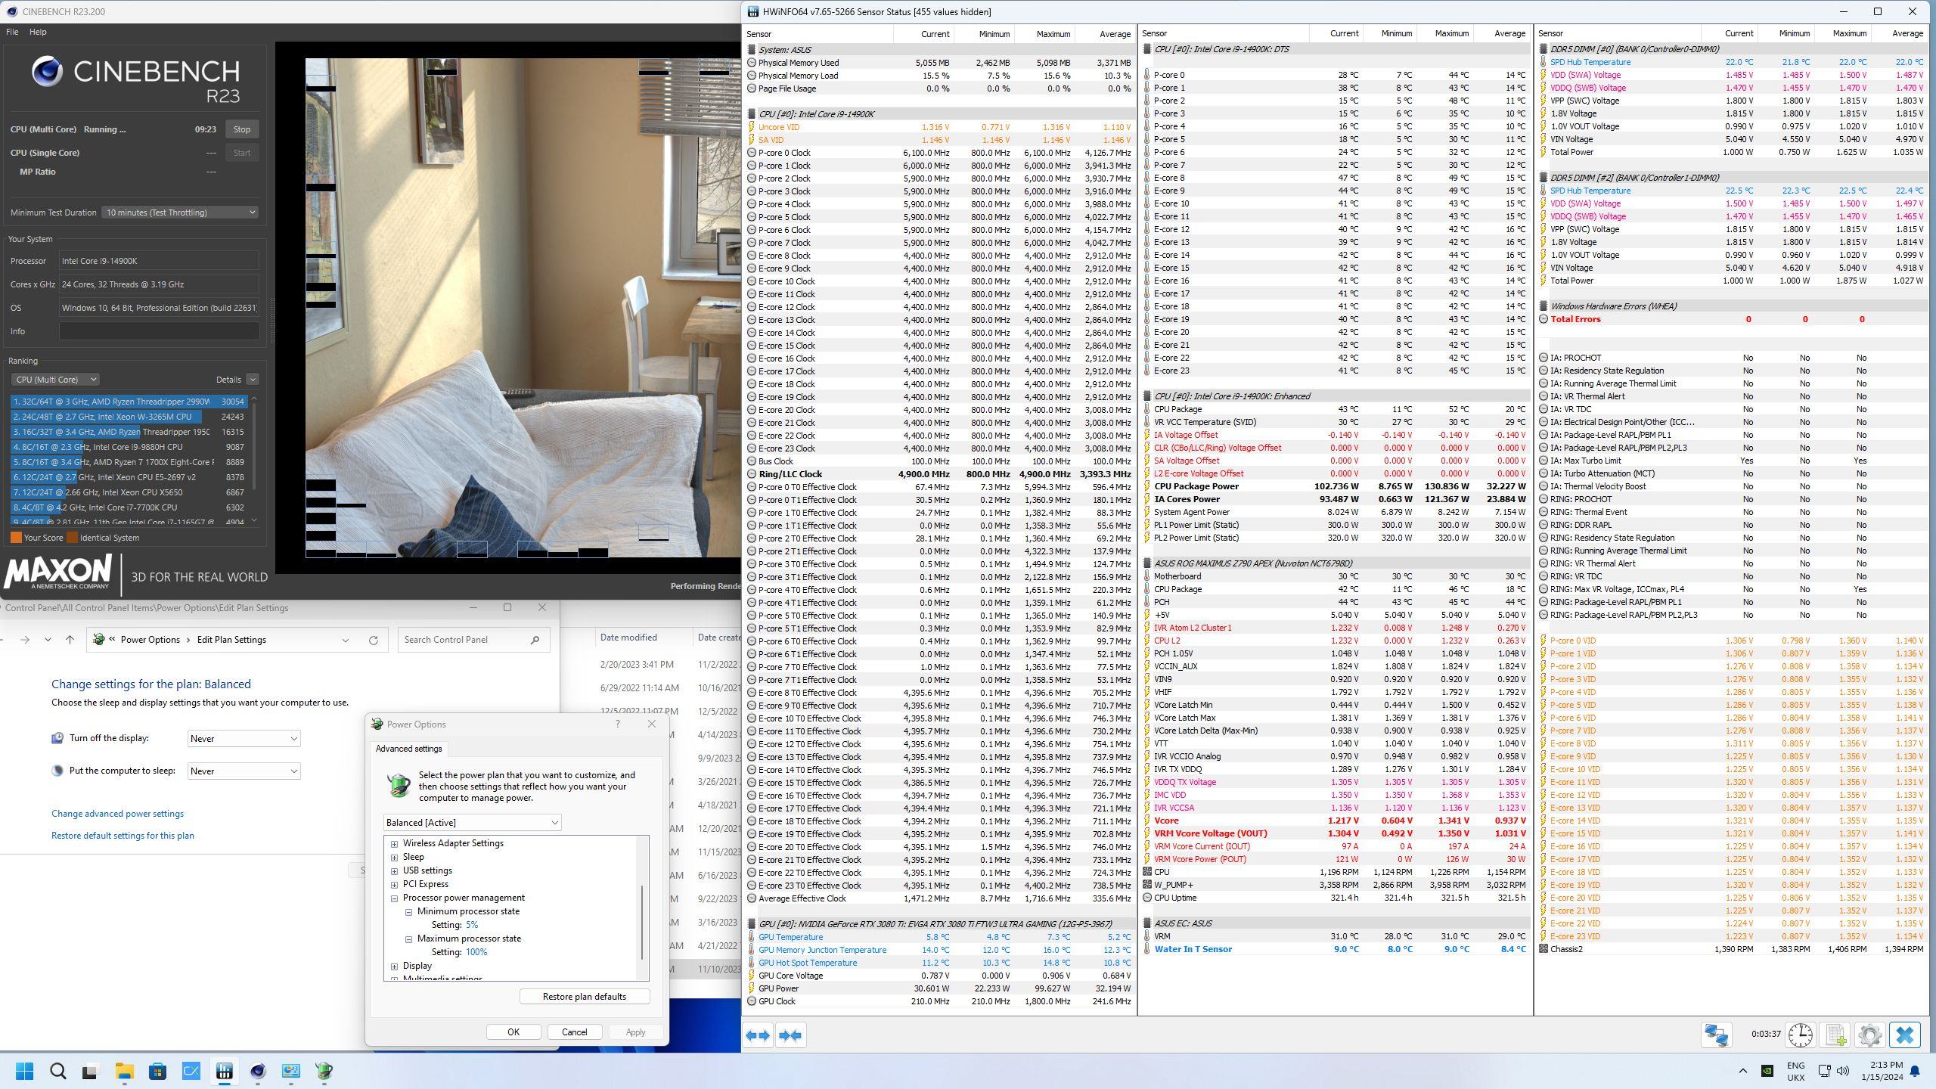
Task: Open Balanced [Active] plan dropdown
Action: pyautogui.click(x=472, y=822)
